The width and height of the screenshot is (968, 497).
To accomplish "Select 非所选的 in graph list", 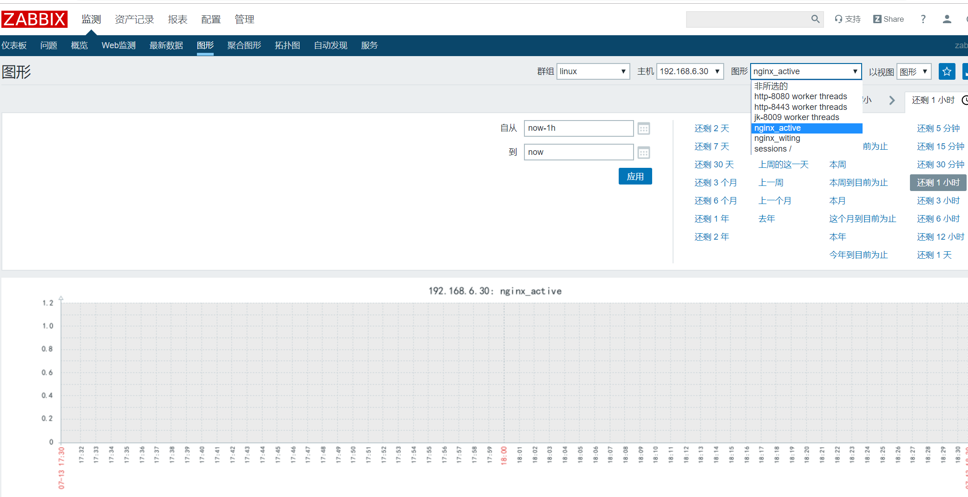I will click(807, 86).
